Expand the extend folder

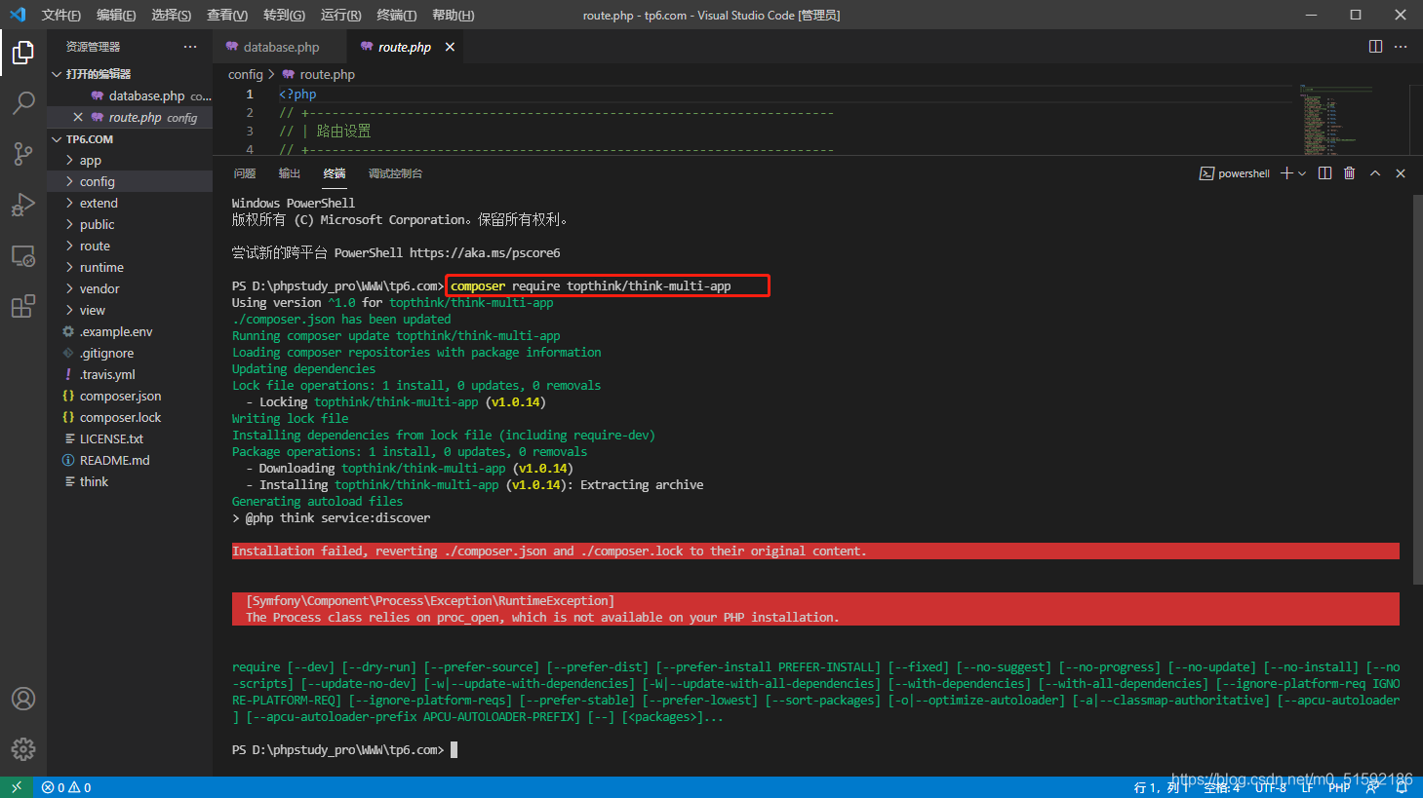130,203
